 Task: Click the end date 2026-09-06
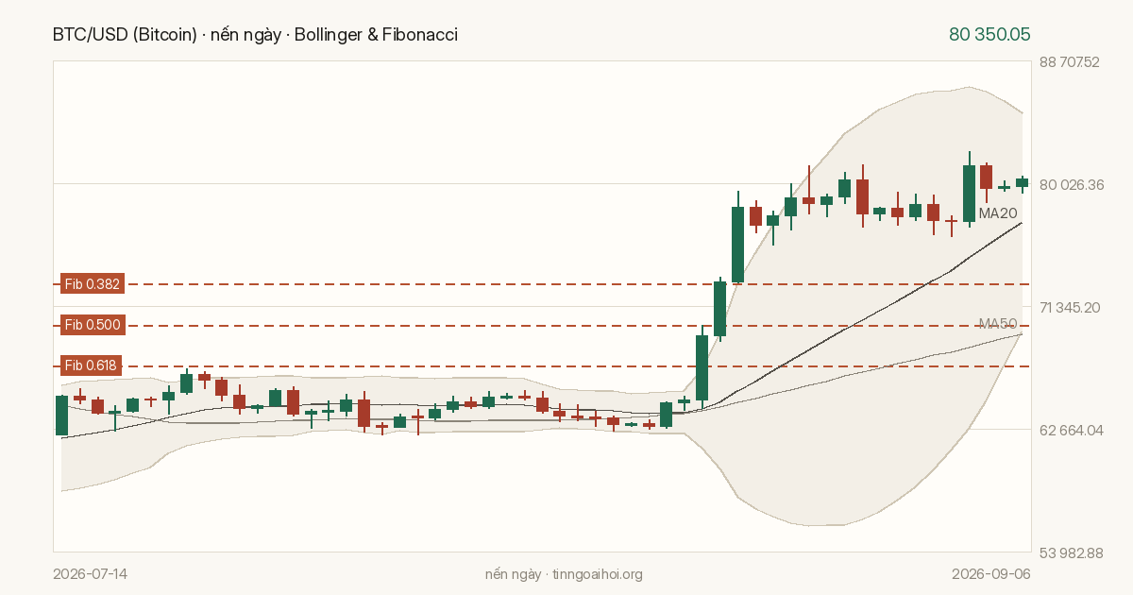click(x=992, y=573)
